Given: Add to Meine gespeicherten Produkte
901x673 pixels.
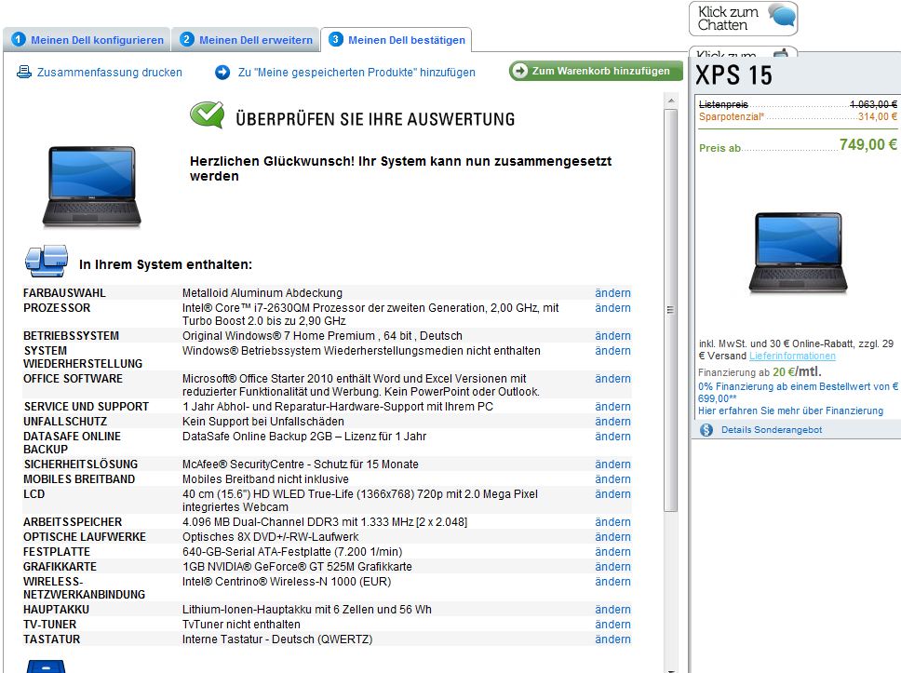Looking at the screenshot, I should [356, 73].
